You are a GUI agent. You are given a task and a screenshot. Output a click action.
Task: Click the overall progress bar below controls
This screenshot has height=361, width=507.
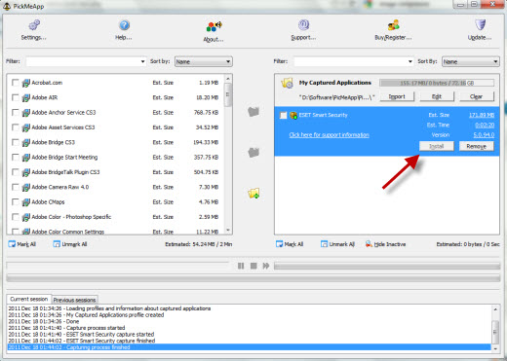(253, 278)
